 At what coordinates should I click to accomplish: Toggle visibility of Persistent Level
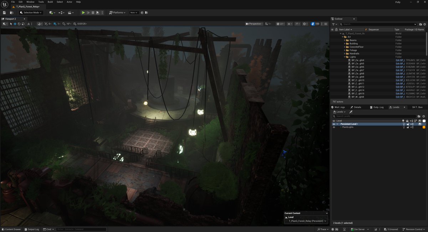[x=334, y=124]
